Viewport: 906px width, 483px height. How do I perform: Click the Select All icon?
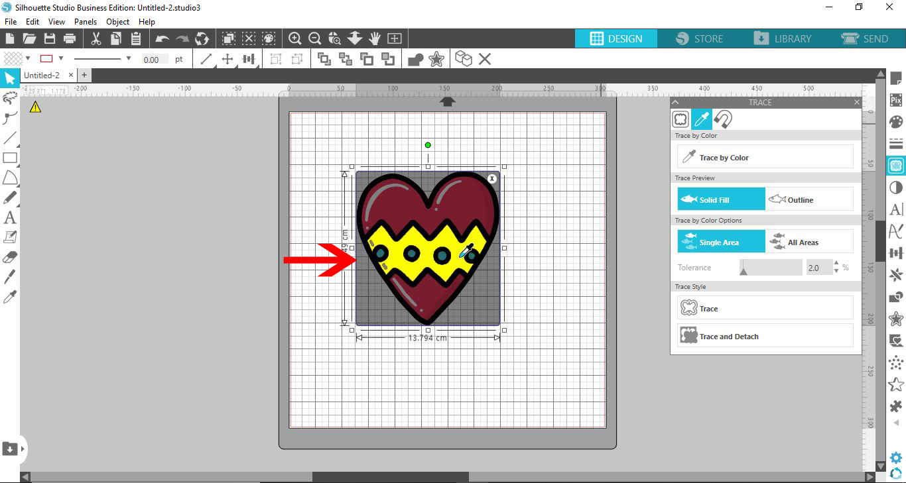(229, 38)
